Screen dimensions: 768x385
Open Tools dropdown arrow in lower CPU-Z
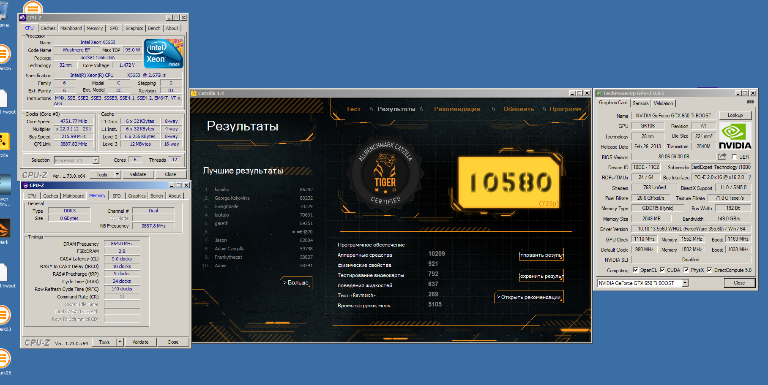coord(120,342)
